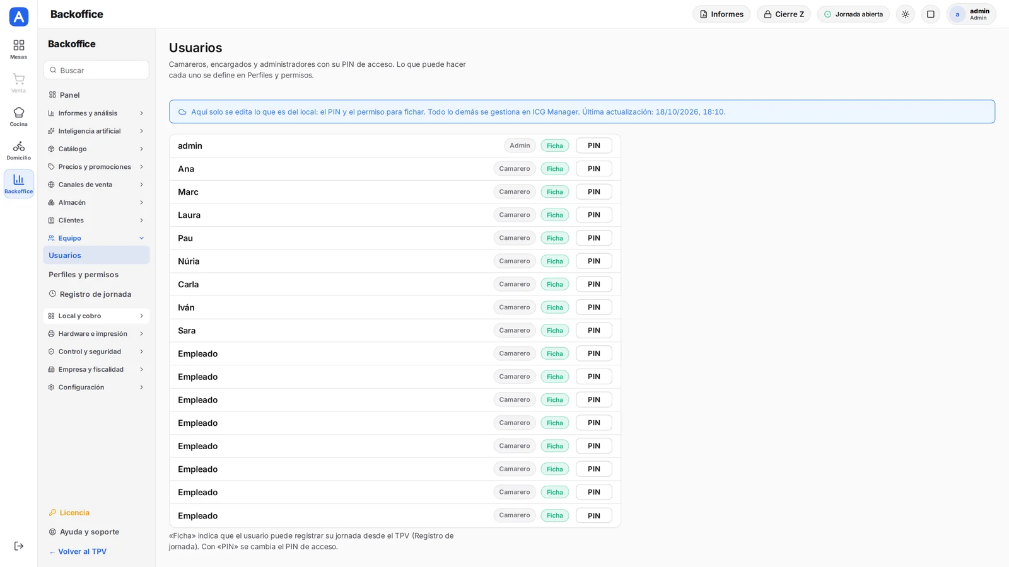
Task: Click the fullscreen square icon in header
Action: [x=931, y=14]
